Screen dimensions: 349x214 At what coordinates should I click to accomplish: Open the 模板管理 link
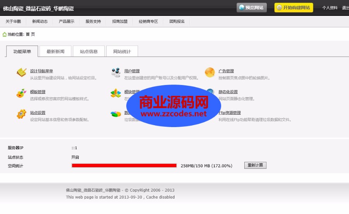[x=38, y=92]
